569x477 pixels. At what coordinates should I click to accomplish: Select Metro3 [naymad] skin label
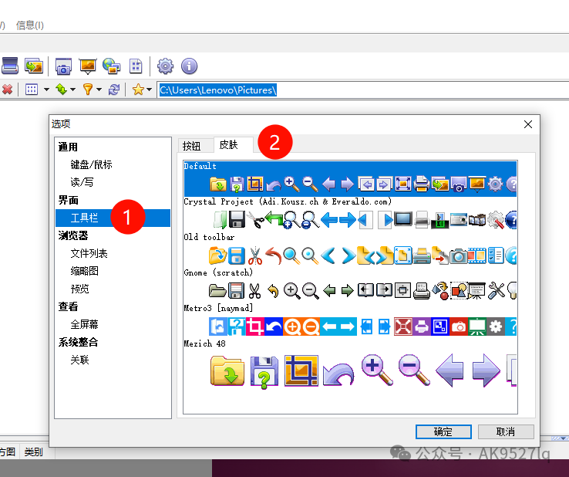[218, 308]
